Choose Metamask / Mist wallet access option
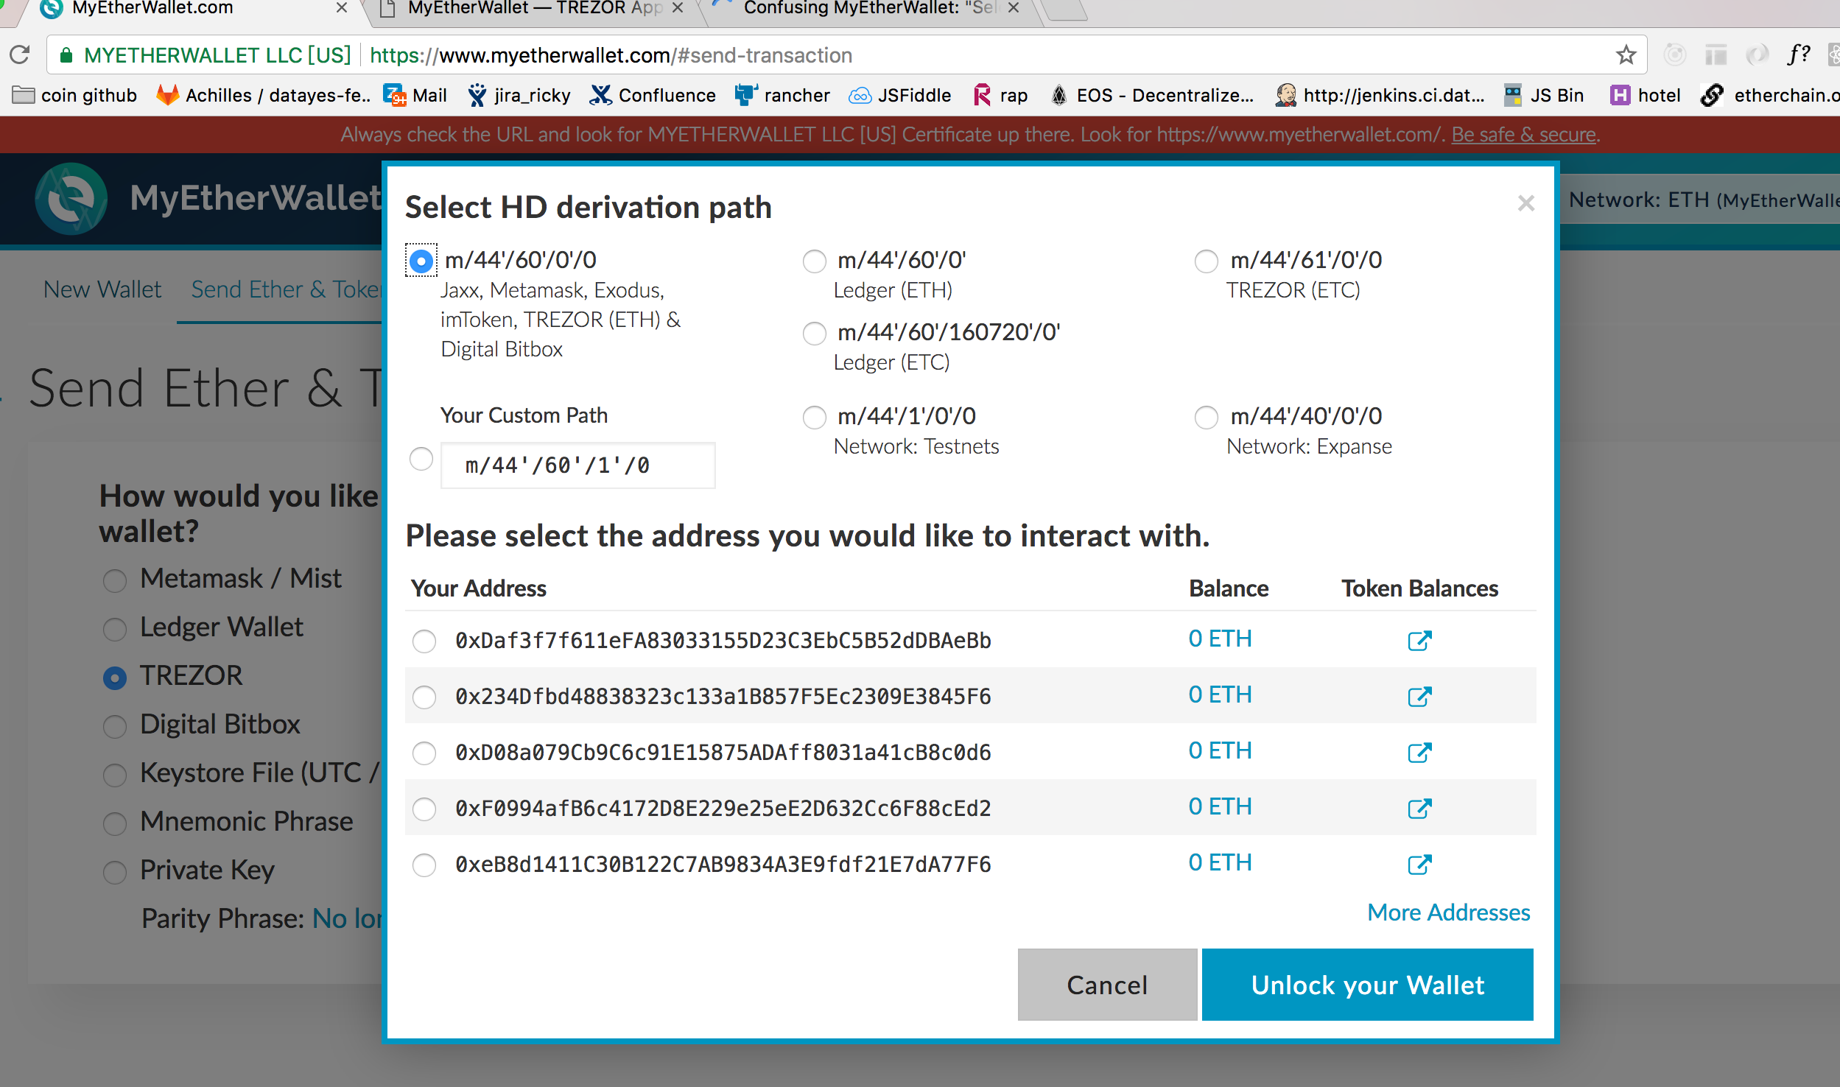The image size is (1840, 1087). point(114,580)
